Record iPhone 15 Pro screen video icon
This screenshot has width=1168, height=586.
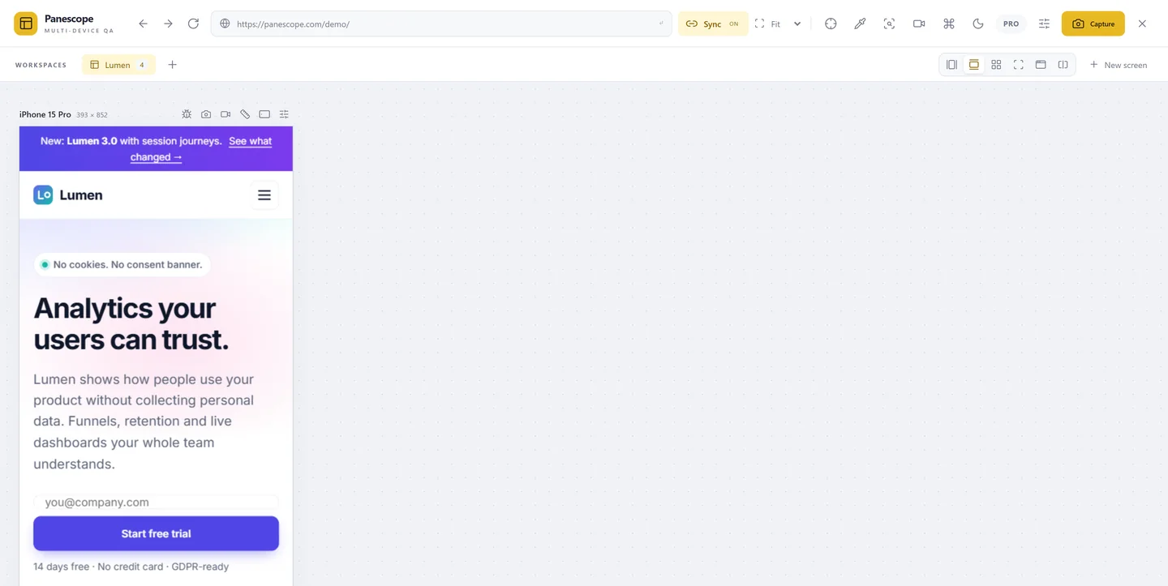[225, 114]
